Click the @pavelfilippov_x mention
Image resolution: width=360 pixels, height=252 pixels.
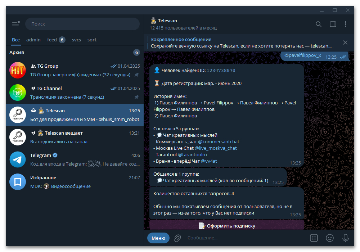pyautogui.click(x=303, y=55)
